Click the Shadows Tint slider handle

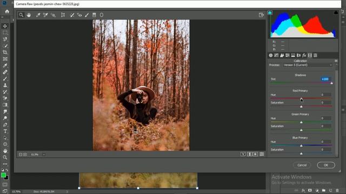[x=331, y=83]
